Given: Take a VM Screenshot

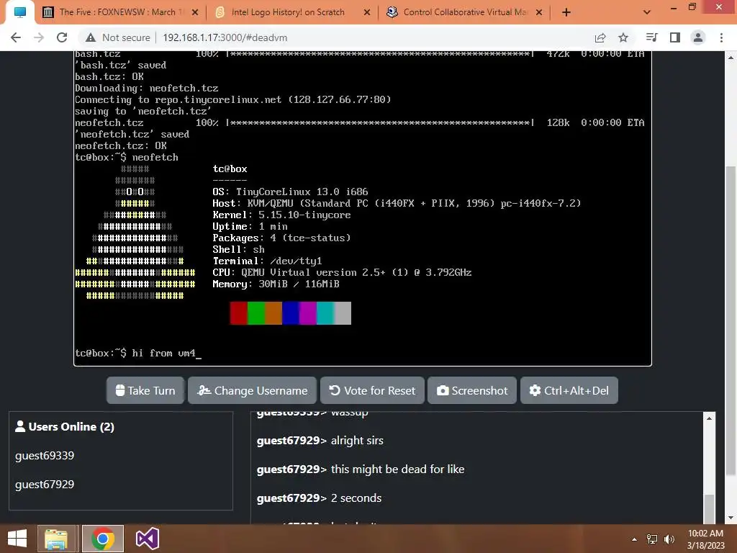Looking at the screenshot, I should [472, 390].
